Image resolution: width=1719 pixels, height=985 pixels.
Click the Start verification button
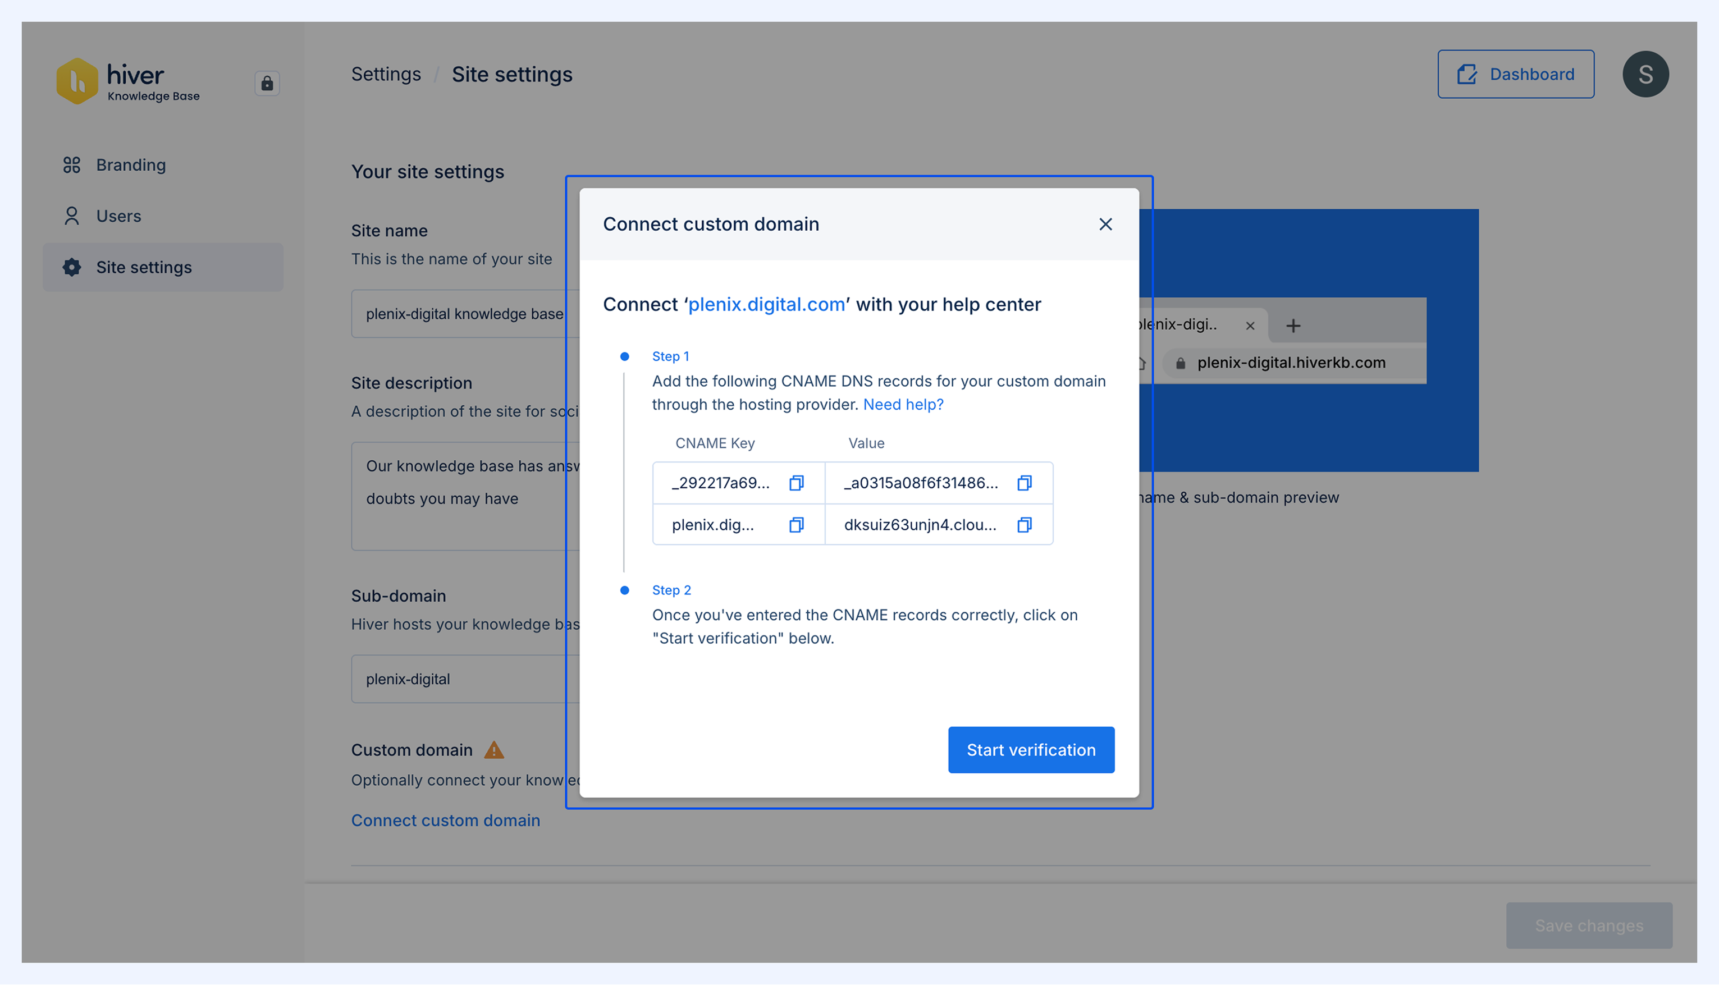tap(1031, 750)
